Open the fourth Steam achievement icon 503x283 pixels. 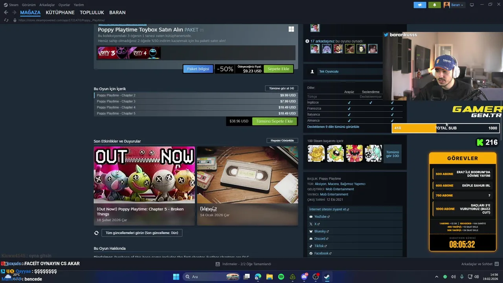(x=373, y=153)
